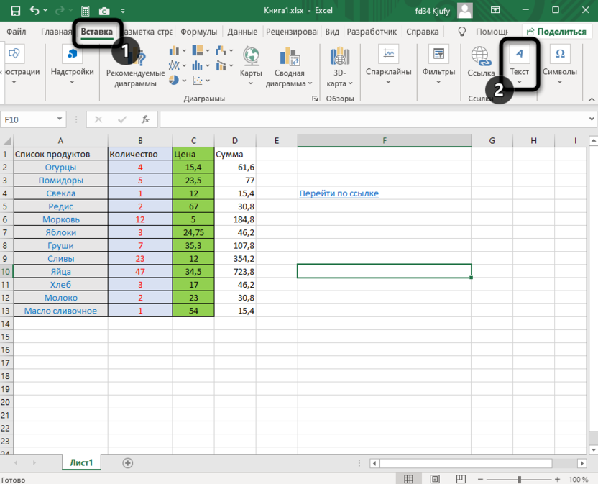Image resolution: width=598 pixels, height=484 pixels.
Task: Switch to Normal view in status bar
Action: click(x=408, y=479)
